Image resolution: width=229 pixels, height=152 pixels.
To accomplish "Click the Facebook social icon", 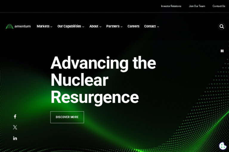I will (15, 117).
